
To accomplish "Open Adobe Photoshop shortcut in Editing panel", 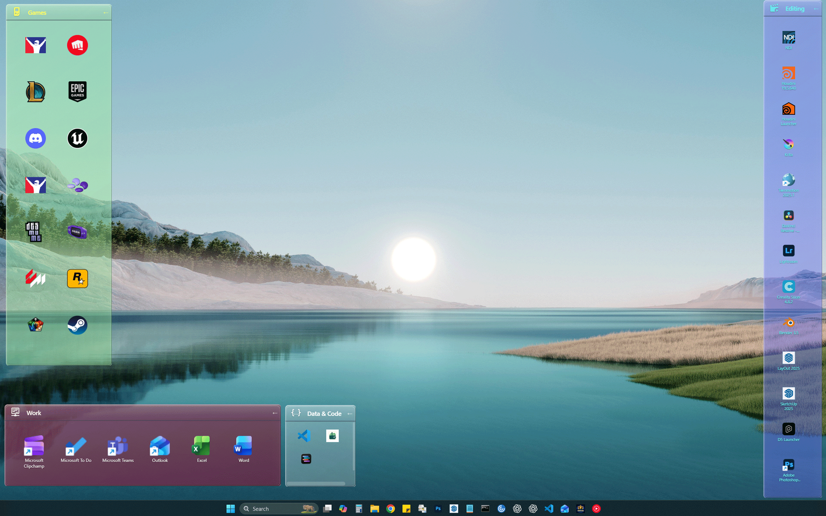I will (x=789, y=470).
